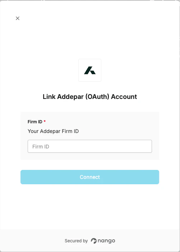The width and height of the screenshot is (180, 252).
Task: Select the square tile around Addepar logo
Action: [x=90, y=70]
